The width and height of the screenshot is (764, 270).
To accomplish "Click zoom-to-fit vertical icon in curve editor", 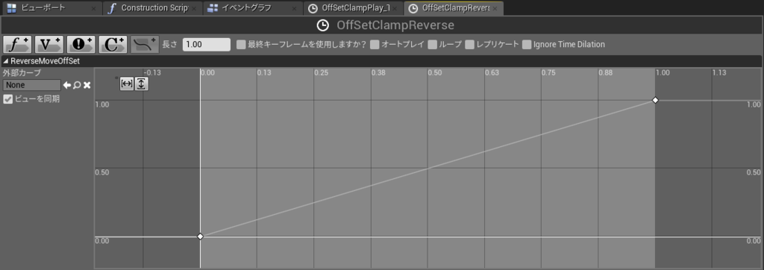I will 141,84.
